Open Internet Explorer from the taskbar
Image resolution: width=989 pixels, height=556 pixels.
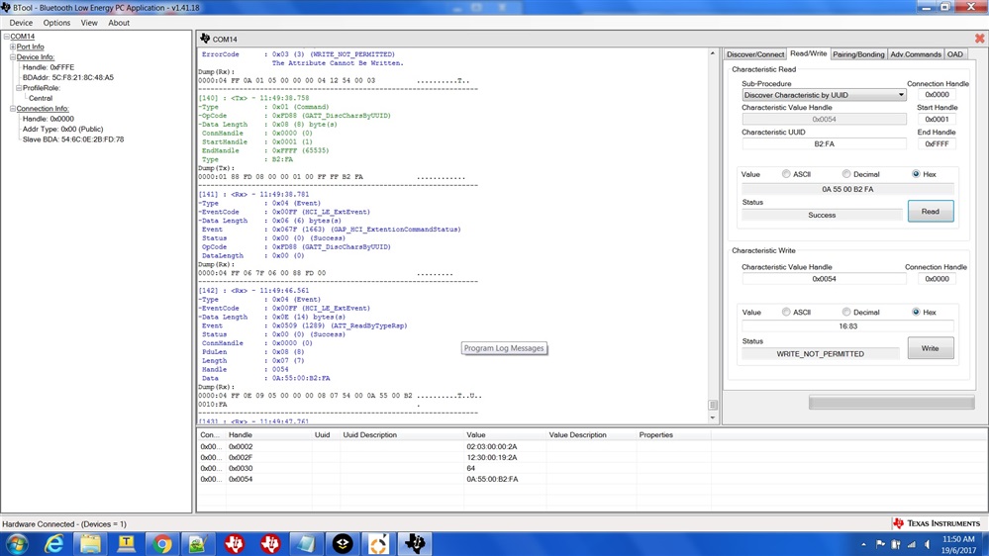click(x=53, y=544)
